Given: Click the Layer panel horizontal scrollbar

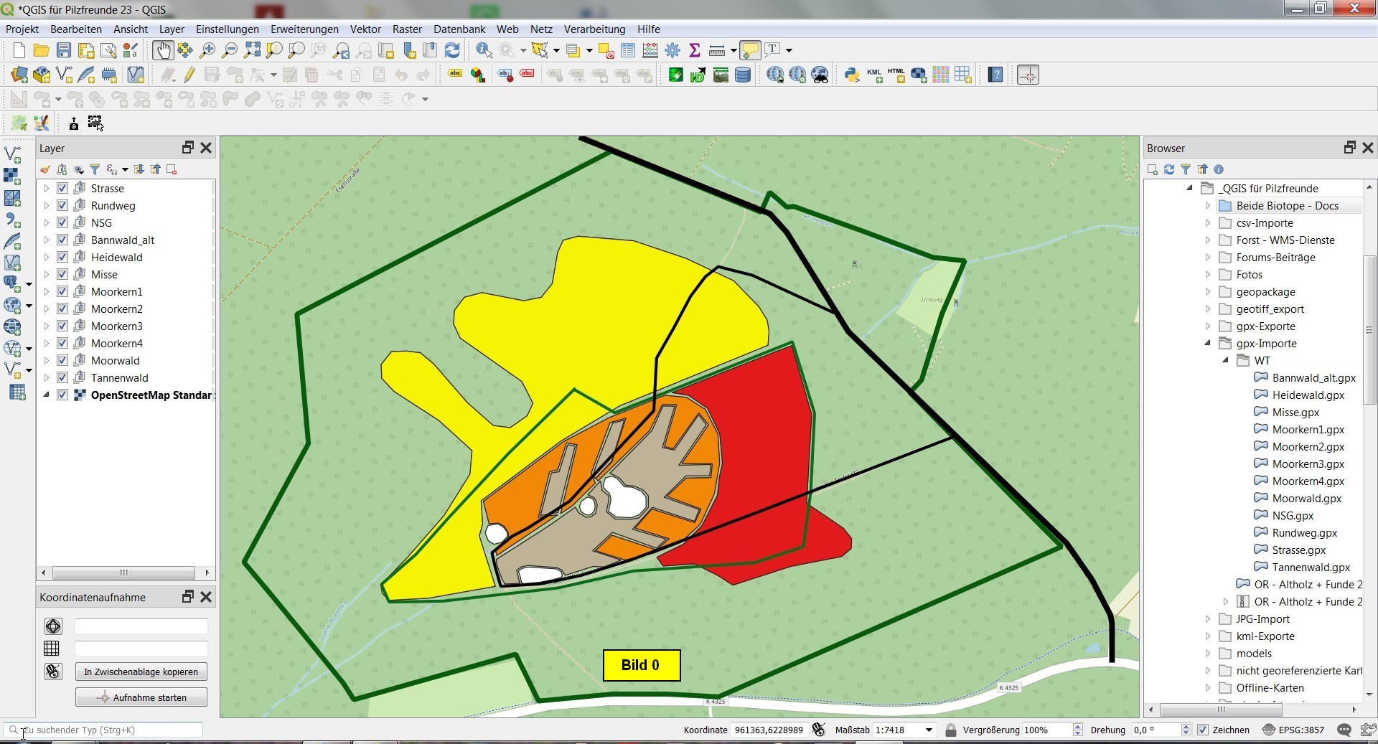Looking at the screenshot, I should tap(123, 573).
